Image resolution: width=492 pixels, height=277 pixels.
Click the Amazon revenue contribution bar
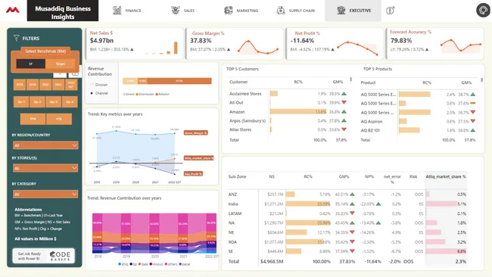point(298,112)
